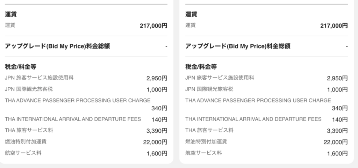Select 航空サービス料 in the right card
This screenshot has width=358, height=168.
point(203,153)
